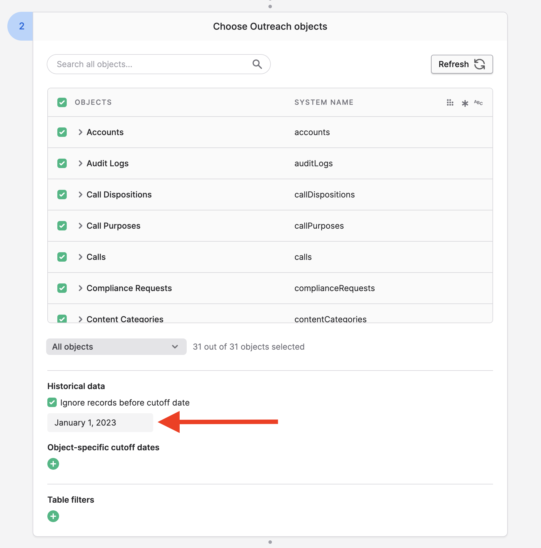
Task: Click the callPurposes system name
Action: (319, 226)
